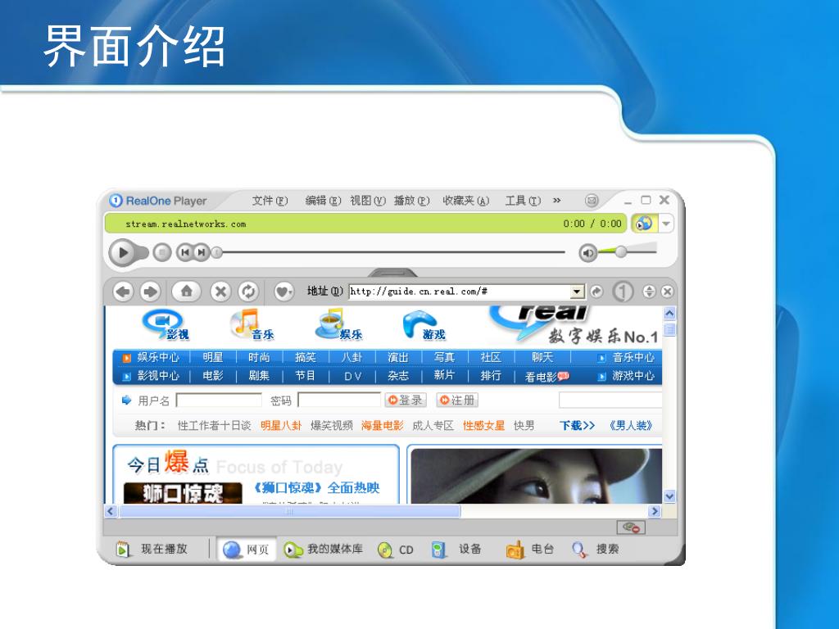Adjust the volume slider knob
Image resolution: width=839 pixels, height=629 pixels.
(621, 251)
